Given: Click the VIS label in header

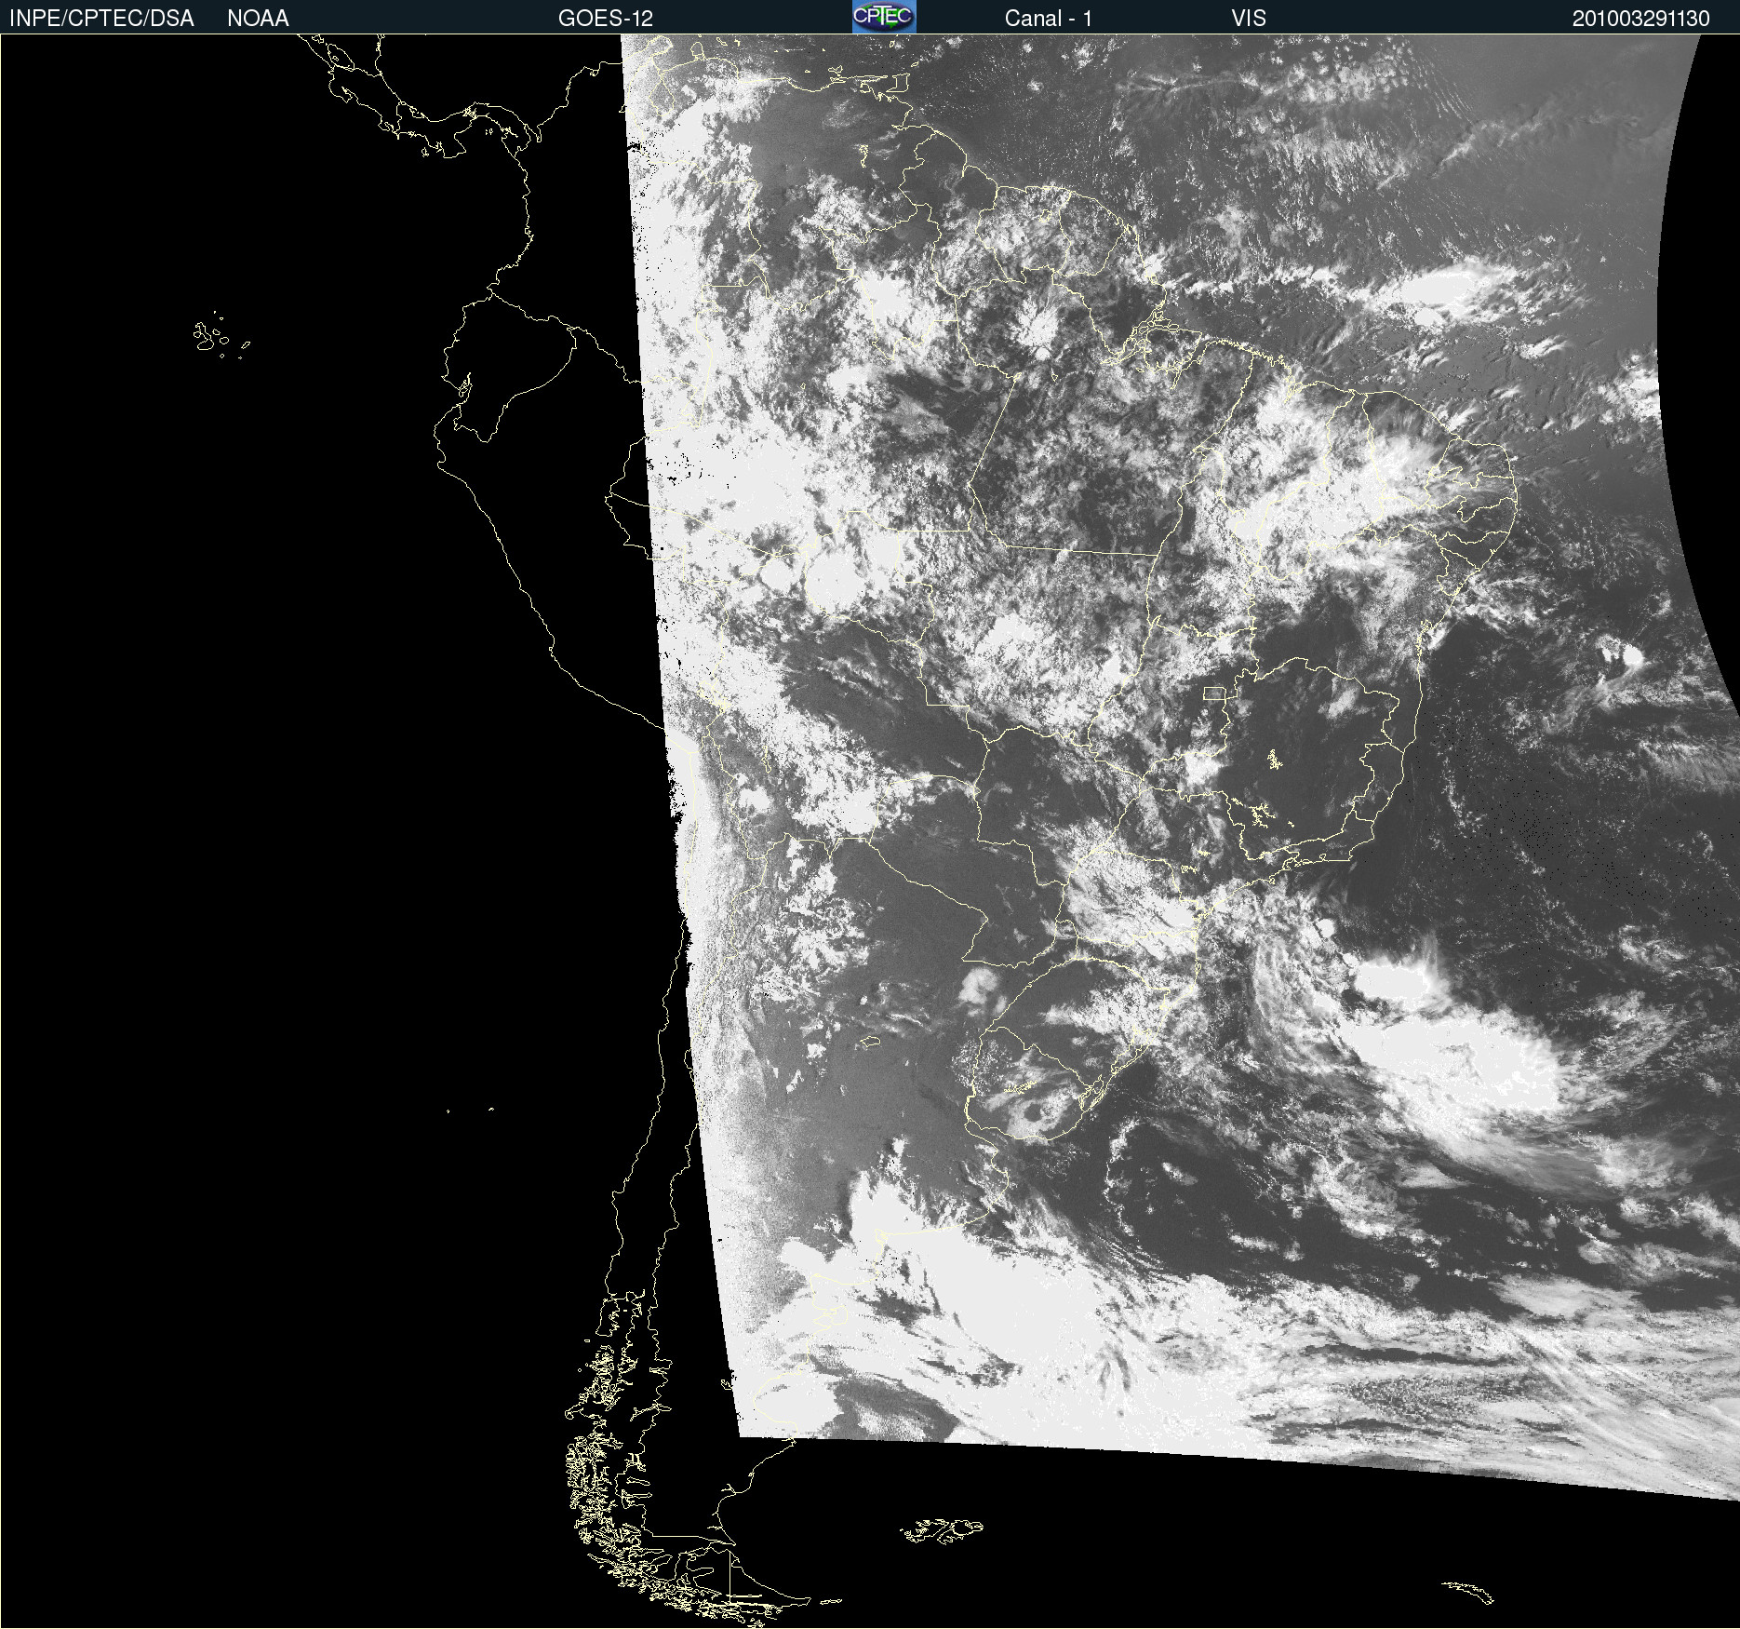Looking at the screenshot, I should pyautogui.click(x=1249, y=19).
